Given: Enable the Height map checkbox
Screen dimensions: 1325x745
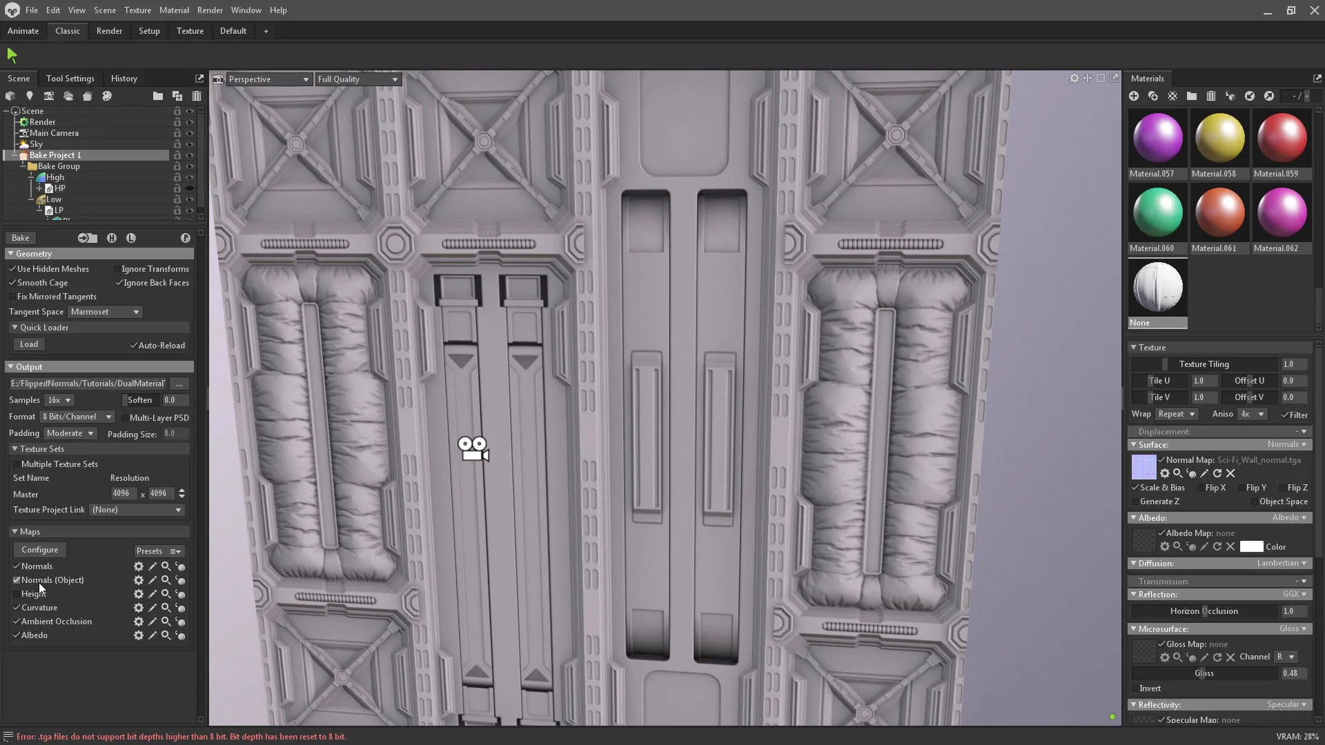Looking at the screenshot, I should [17, 594].
